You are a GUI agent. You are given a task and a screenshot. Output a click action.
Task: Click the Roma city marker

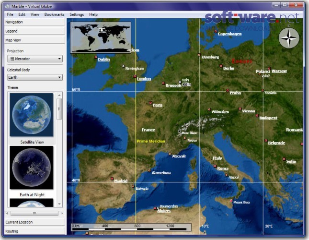point(215,166)
